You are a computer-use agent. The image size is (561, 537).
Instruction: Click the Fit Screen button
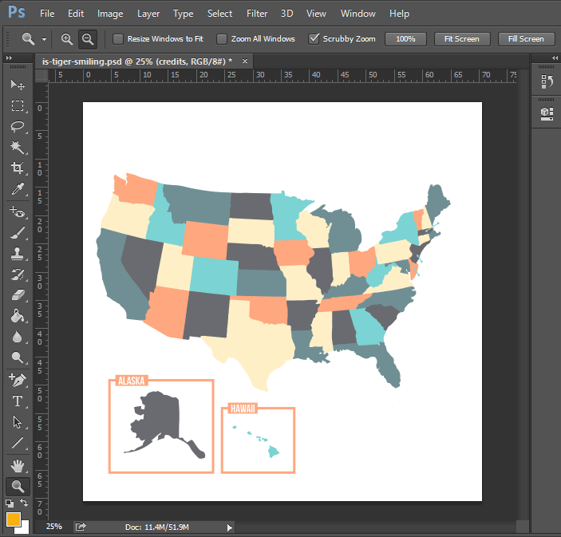(x=462, y=38)
